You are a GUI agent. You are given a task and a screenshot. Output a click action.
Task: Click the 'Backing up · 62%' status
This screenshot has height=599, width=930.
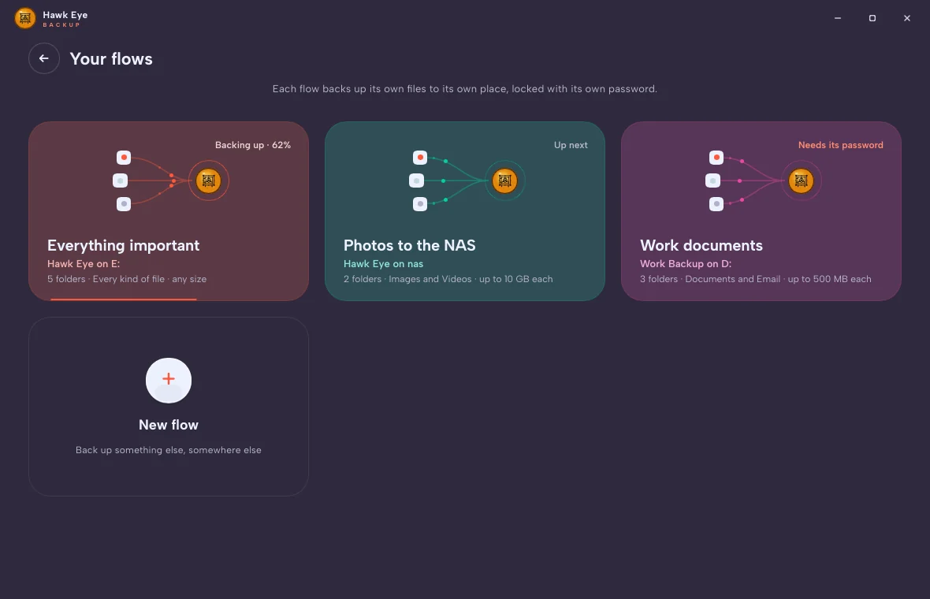(x=253, y=145)
